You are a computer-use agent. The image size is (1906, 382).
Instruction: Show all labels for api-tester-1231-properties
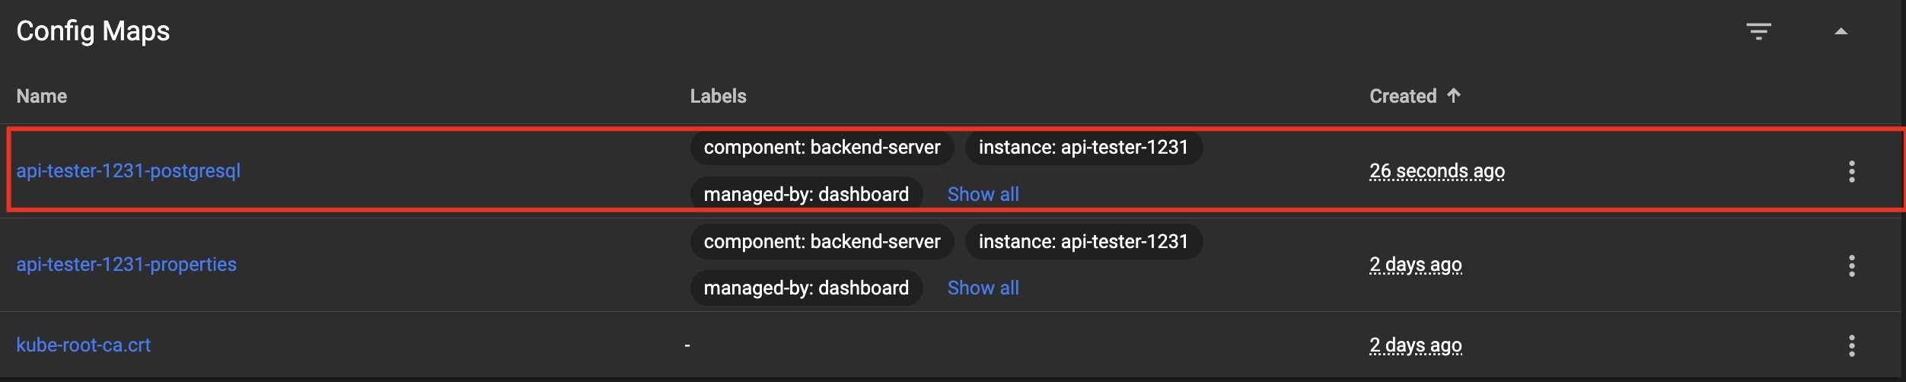click(983, 288)
